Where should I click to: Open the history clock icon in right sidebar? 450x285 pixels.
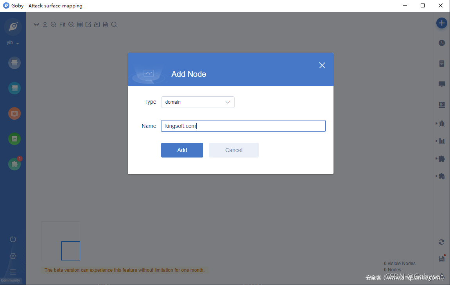441,43
